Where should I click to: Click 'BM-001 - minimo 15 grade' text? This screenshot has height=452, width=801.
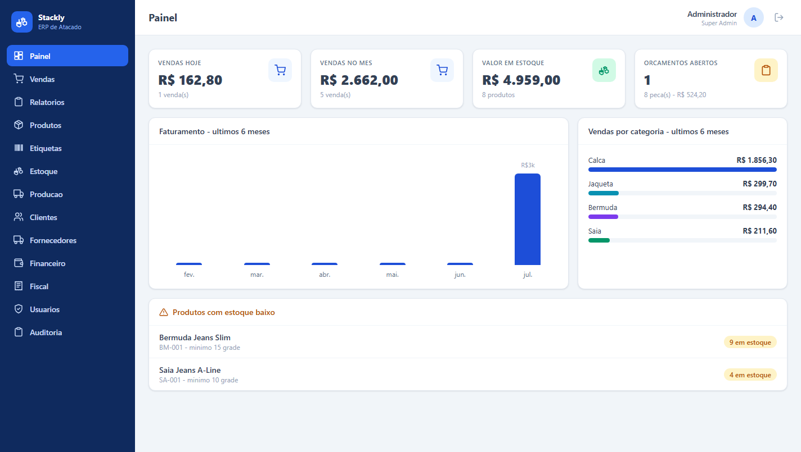click(200, 348)
